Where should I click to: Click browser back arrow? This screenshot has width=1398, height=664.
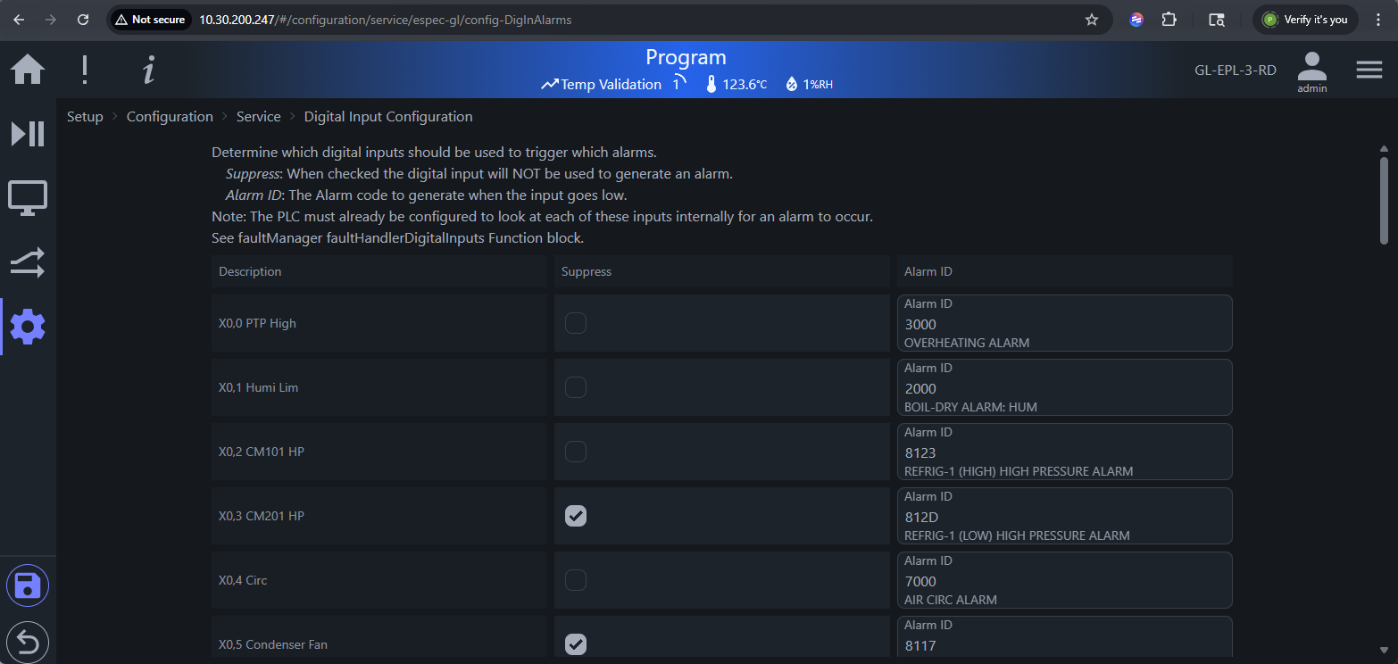(19, 20)
